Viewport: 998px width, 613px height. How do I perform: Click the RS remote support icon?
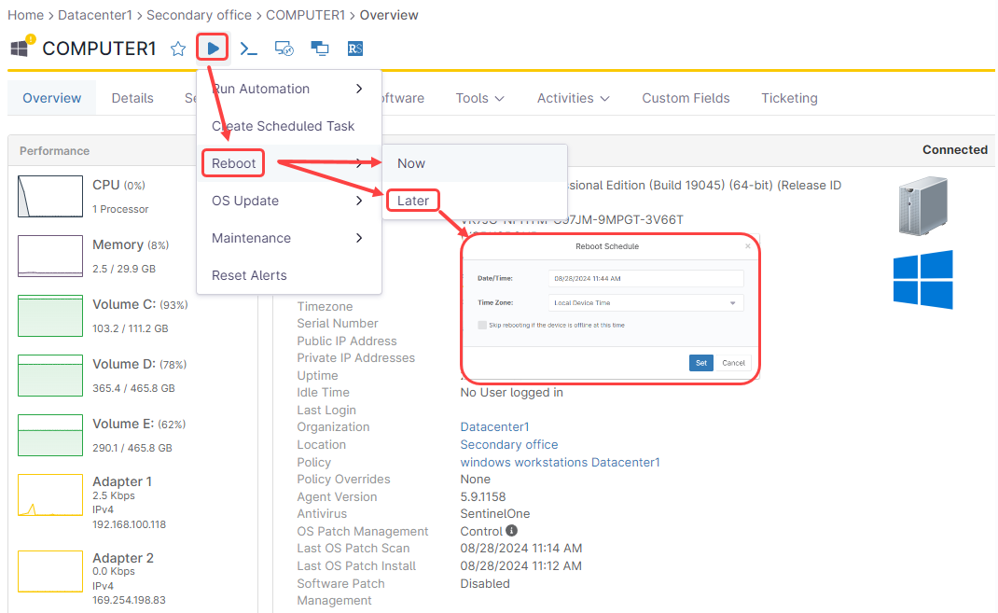click(354, 49)
